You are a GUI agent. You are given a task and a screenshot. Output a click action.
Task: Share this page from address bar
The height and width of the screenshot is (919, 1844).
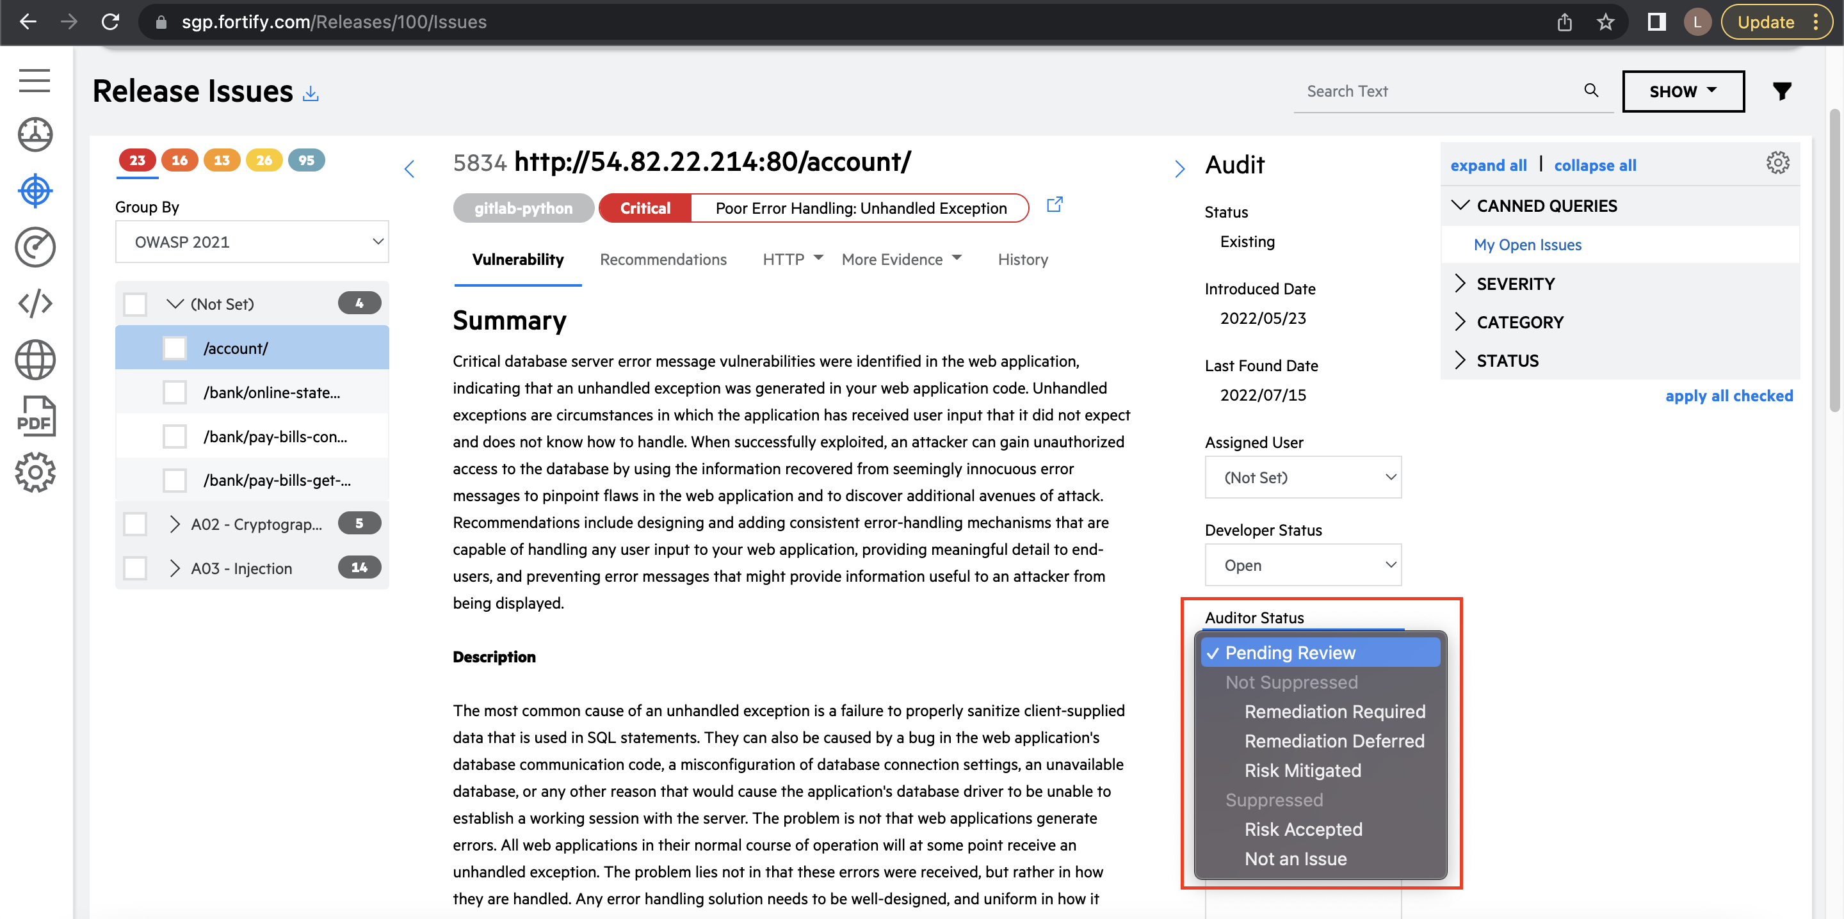1565,22
